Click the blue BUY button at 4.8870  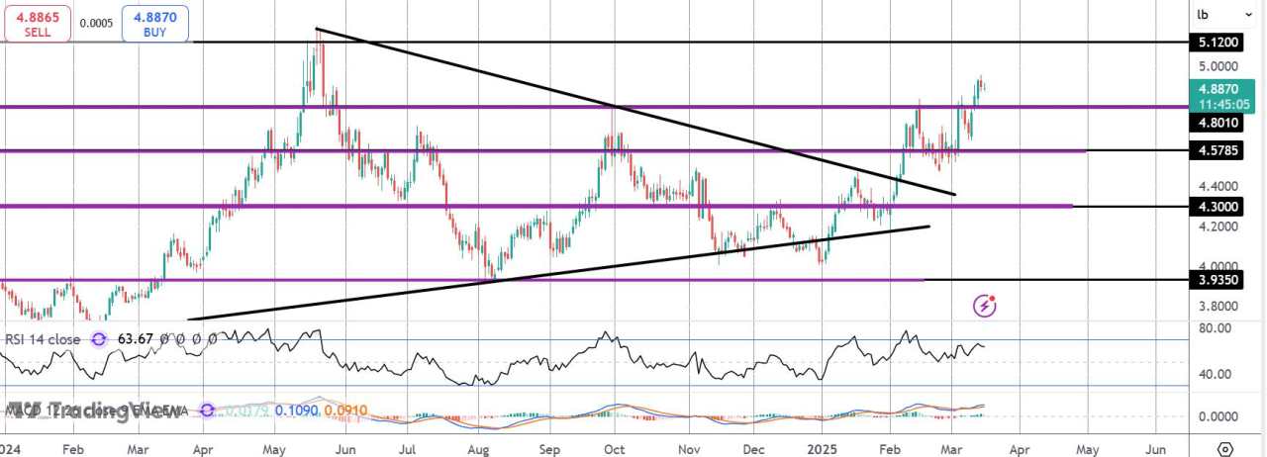pyautogui.click(x=155, y=24)
